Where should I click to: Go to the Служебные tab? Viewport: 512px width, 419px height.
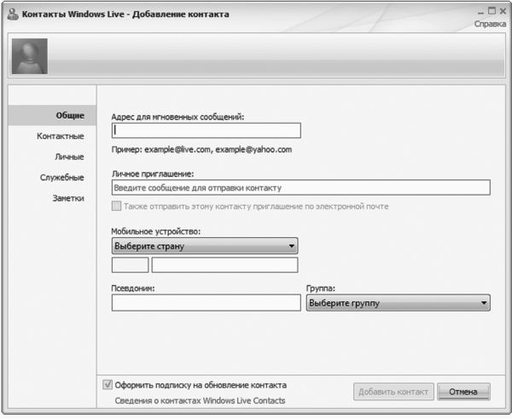(61, 177)
